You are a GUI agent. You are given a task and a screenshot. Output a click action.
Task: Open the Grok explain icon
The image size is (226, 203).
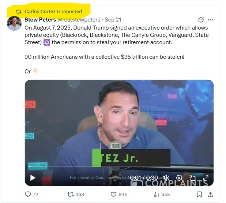[x=201, y=20]
